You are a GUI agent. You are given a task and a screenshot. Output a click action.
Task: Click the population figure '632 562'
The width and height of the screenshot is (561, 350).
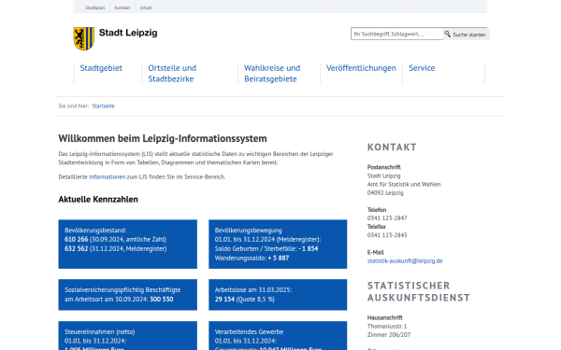click(x=77, y=248)
